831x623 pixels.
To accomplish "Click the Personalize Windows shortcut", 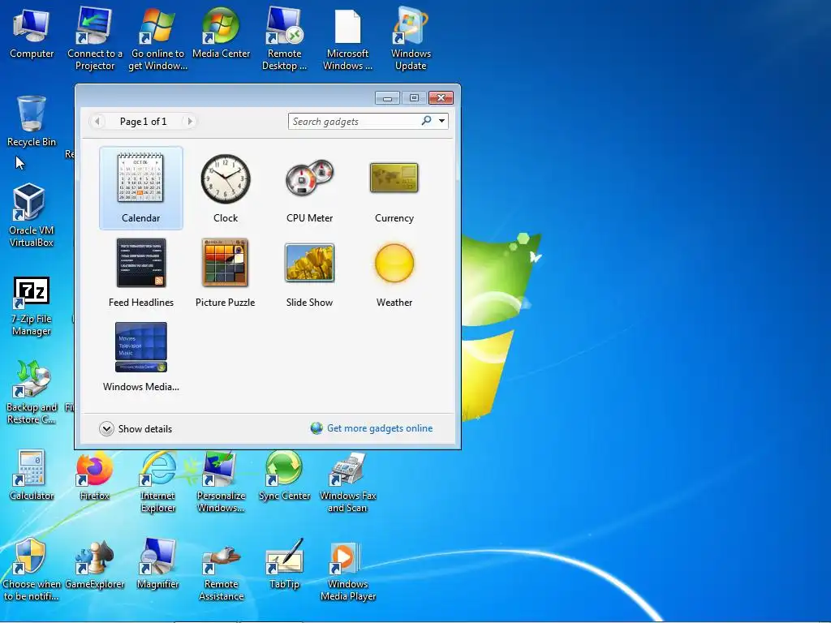I will pyautogui.click(x=221, y=481).
